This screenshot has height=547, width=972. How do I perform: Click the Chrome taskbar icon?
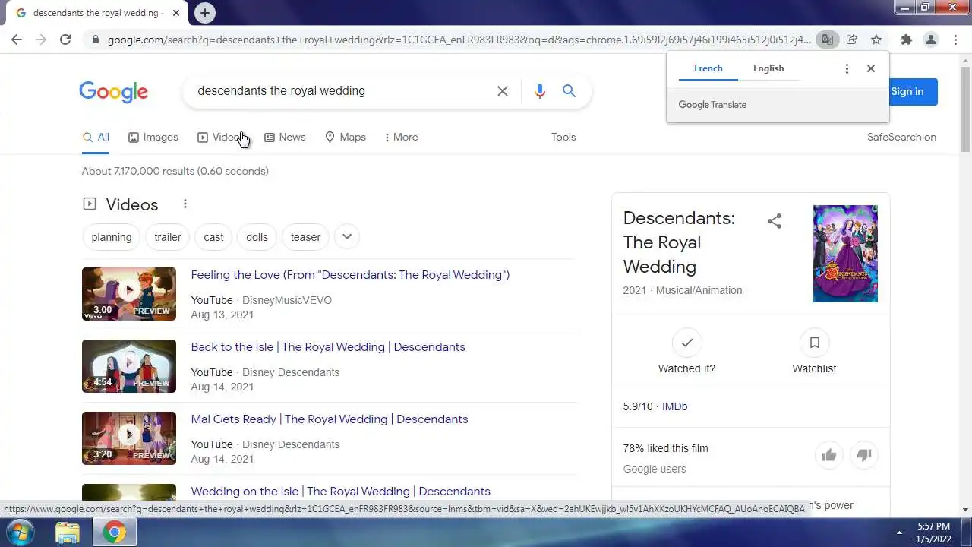115,532
